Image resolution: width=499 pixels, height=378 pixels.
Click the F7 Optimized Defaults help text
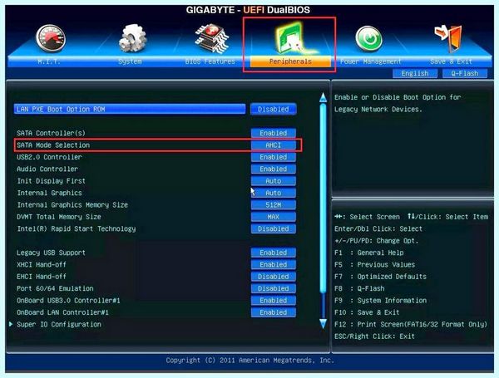tap(380, 277)
